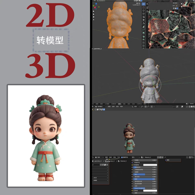Image resolution: width=195 pixels, height=195 pixels.
Task: Select the blue box-select tool in top viewport toolbar
Action: click(144, 4)
